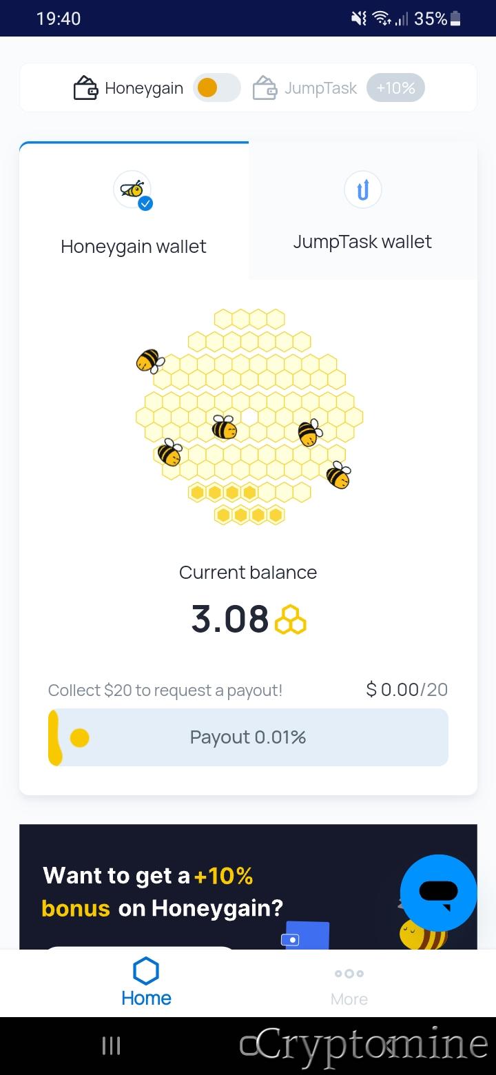
Task: Tap the JumpTask blue arrow logo
Action: [362, 189]
